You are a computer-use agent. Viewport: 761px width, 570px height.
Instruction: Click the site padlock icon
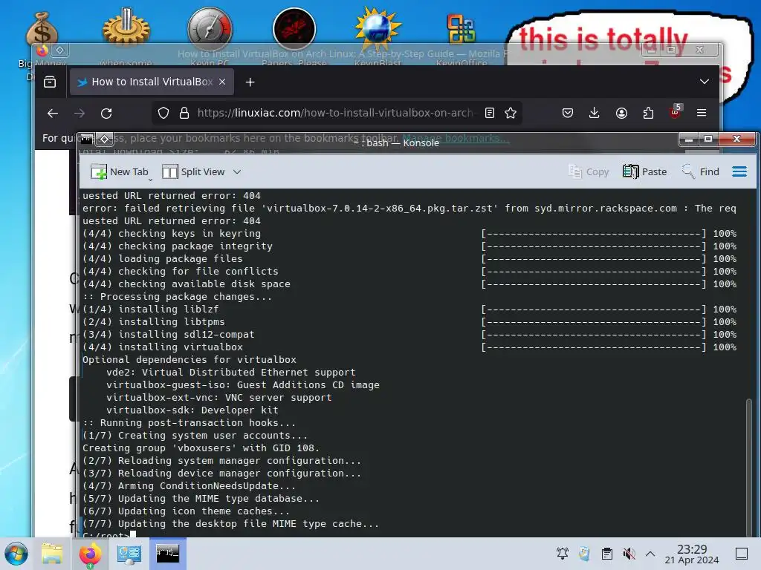coord(184,113)
